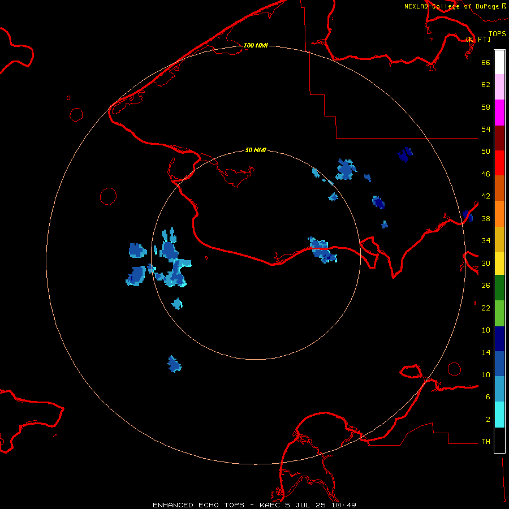Image resolution: width=509 pixels, height=509 pixels.
Task: Click the legend value 42
Action: point(486,196)
